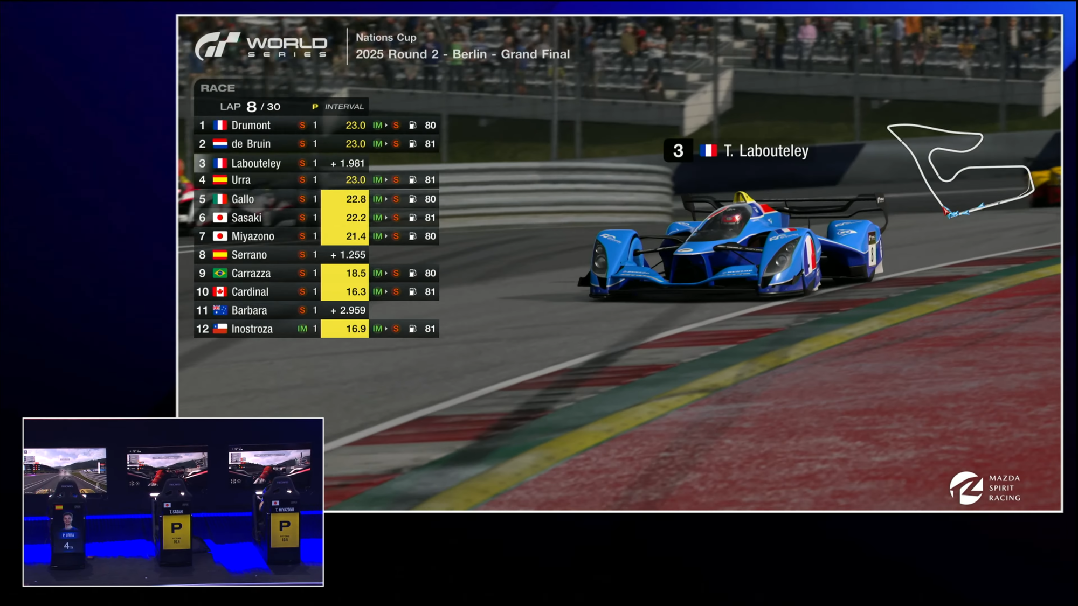Click the Spanish flag beside Urra
The width and height of the screenshot is (1078, 606).
[x=220, y=180]
